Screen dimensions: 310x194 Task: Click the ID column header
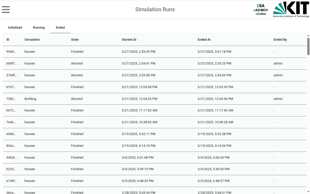coord(8,40)
